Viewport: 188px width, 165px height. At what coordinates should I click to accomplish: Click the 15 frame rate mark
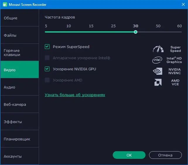coord(91,26)
